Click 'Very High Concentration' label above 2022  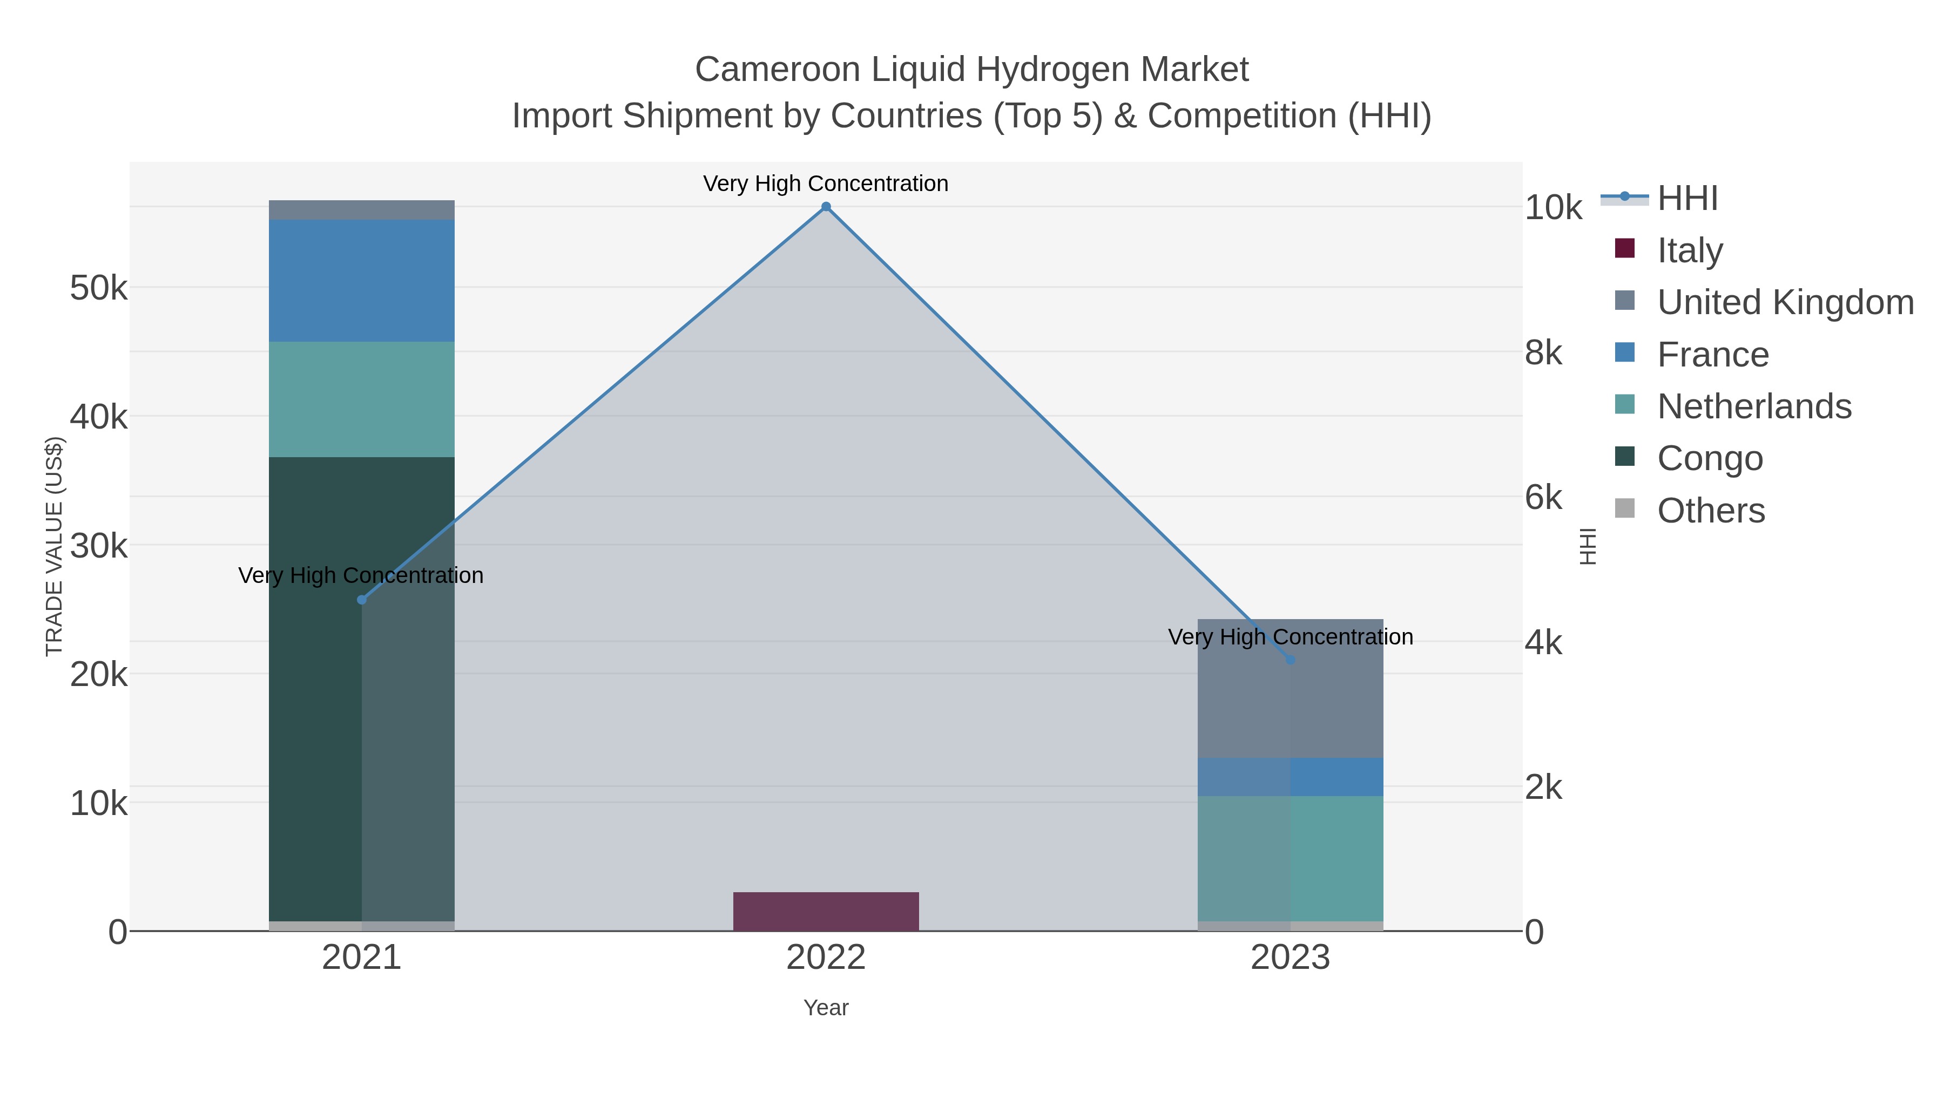pyautogui.click(x=826, y=184)
